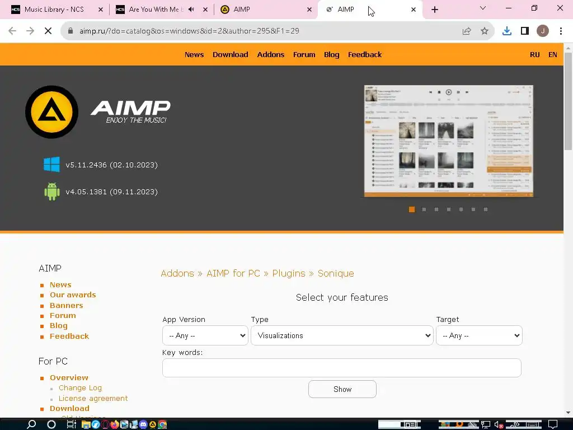Click Plugins in the breadcrumb
Image resolution: width=573 pixels, height=430 pixels.
(289, 273)
